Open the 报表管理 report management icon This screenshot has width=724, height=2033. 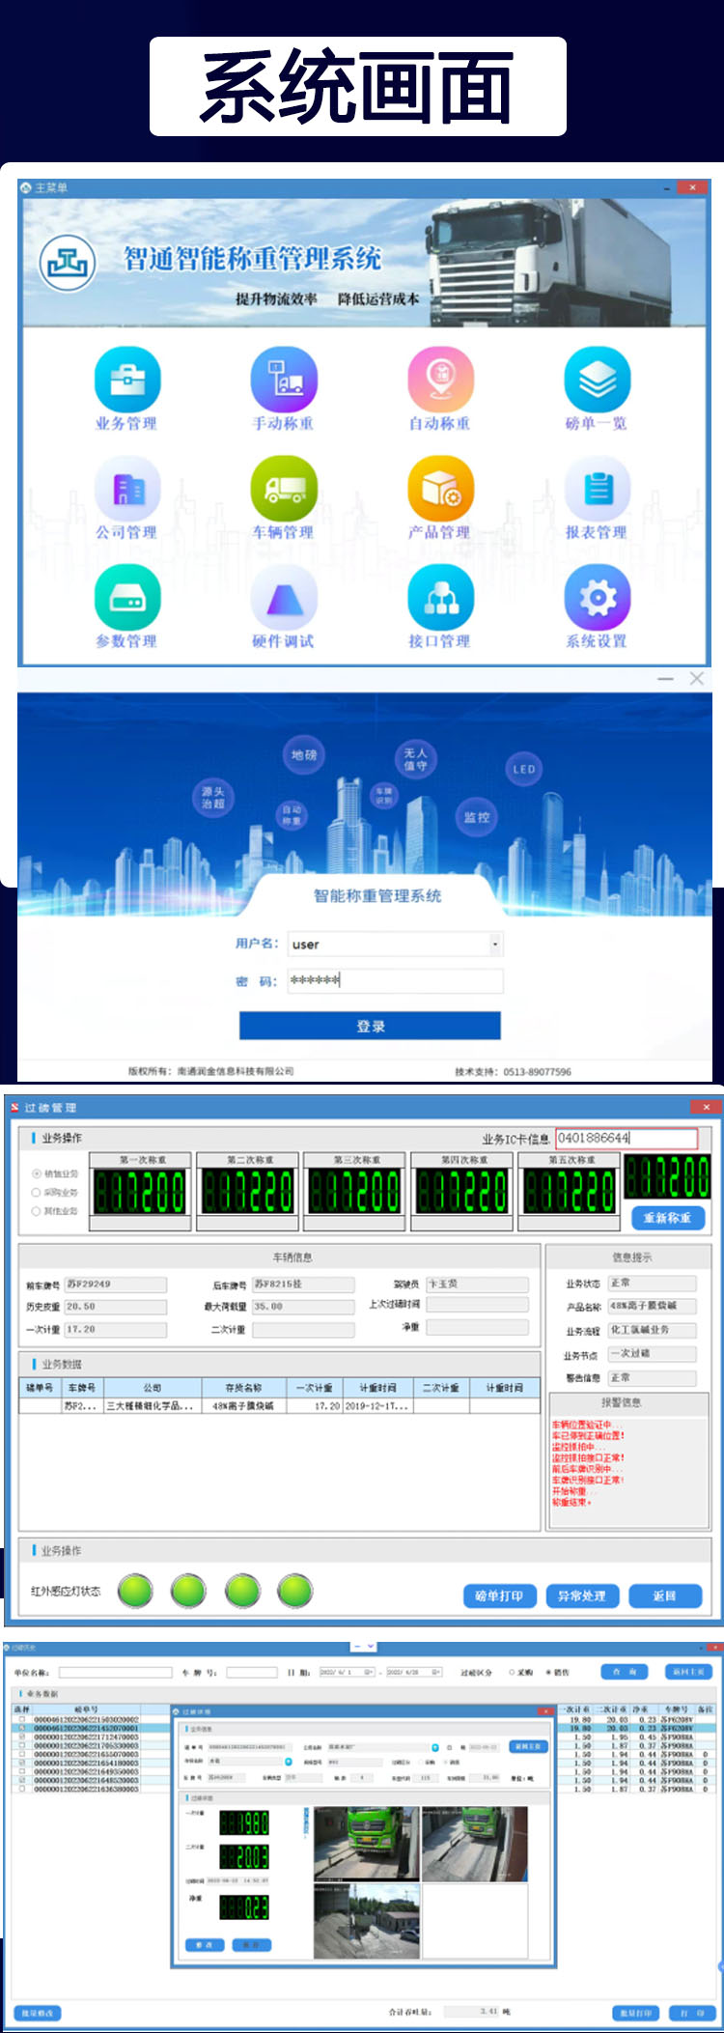(x=598, y=488)
